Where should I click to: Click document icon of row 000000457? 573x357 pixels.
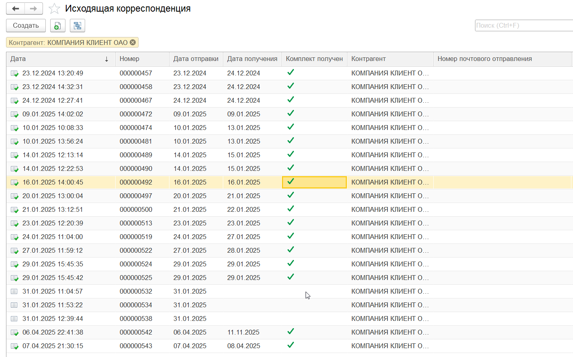click(14, 73)
